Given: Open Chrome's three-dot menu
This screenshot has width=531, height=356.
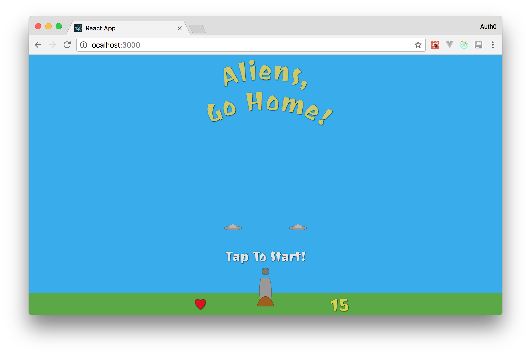Looking at the screenshot, I should pyautogui.click(x=493, y=45).
